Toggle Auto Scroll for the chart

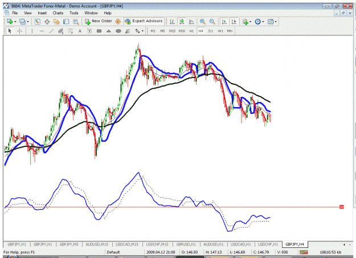[224, 22]
